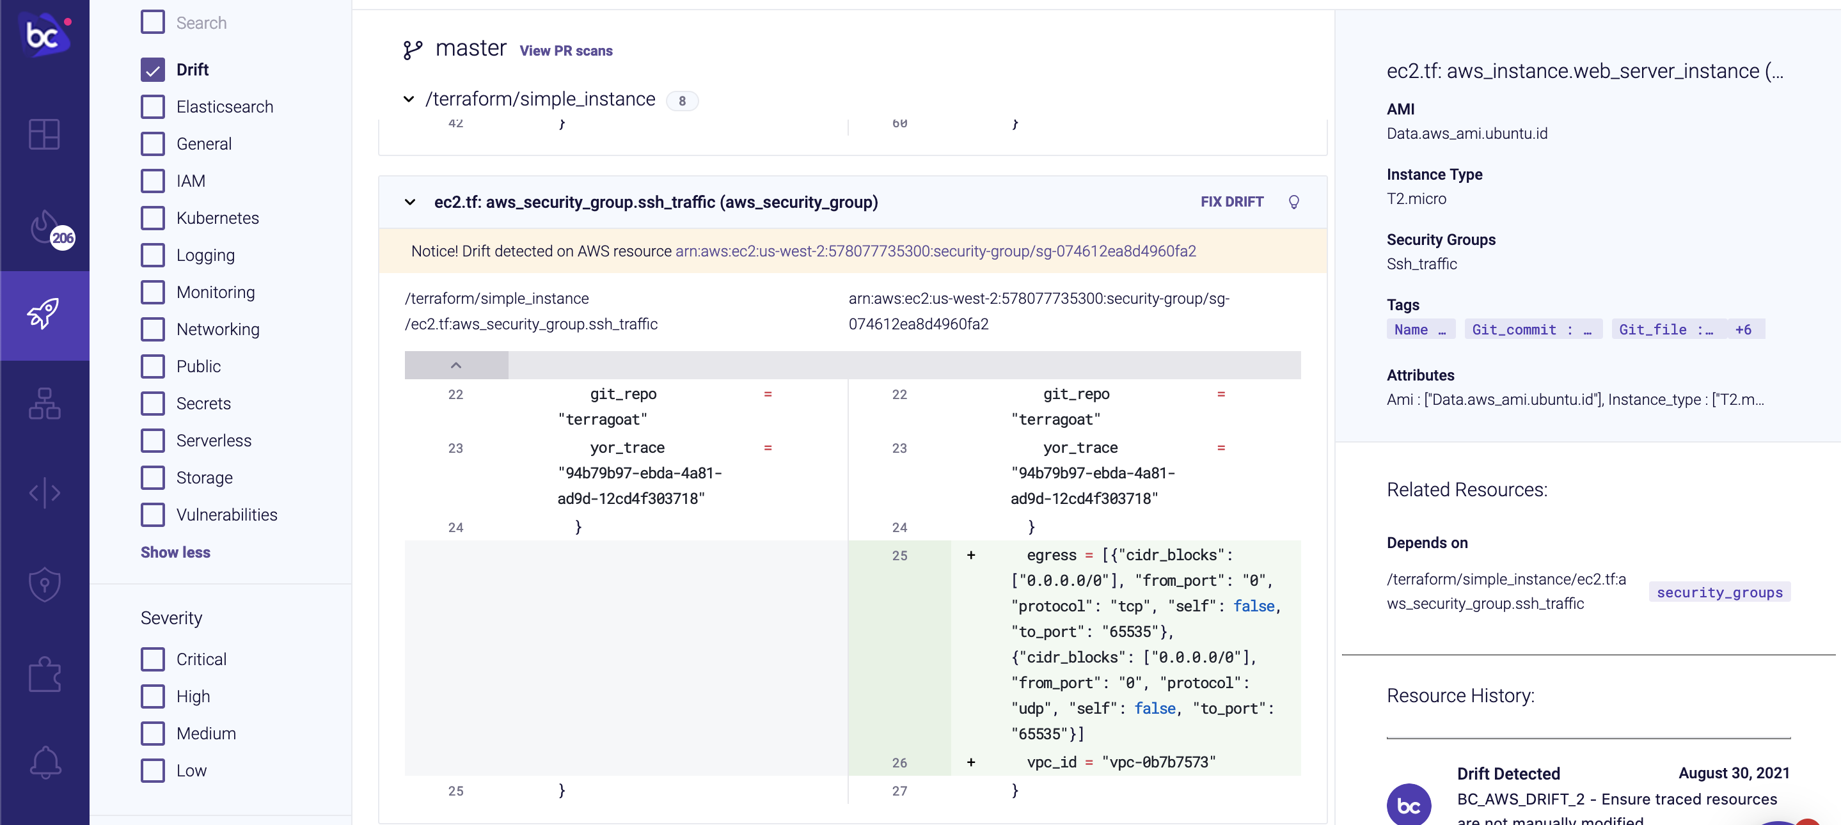Expand hidden diff lines with up chevron
This screenshot has height=825, width=1841.
point(456,366)
